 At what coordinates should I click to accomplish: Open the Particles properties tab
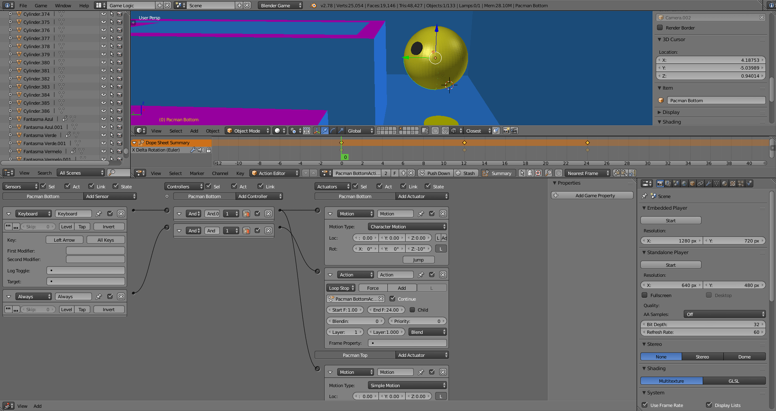pos(741,183)
